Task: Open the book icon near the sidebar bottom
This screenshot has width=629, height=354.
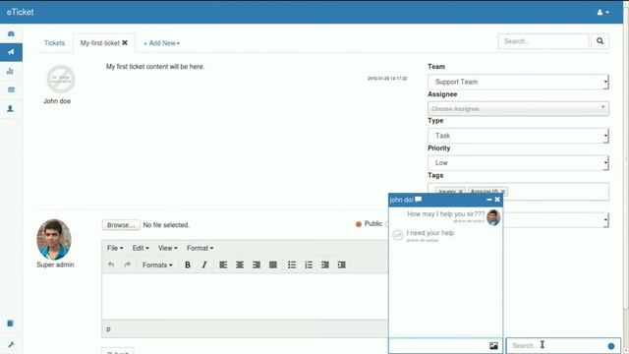Action: pos(11,324)
